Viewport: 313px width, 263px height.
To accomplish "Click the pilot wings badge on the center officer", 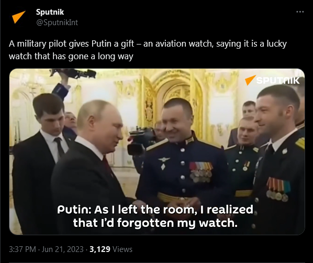I will point(164,159).
